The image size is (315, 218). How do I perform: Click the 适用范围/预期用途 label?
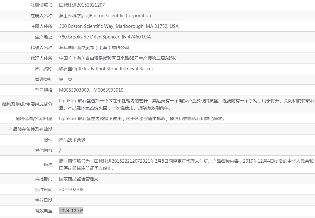click(34, 119)
